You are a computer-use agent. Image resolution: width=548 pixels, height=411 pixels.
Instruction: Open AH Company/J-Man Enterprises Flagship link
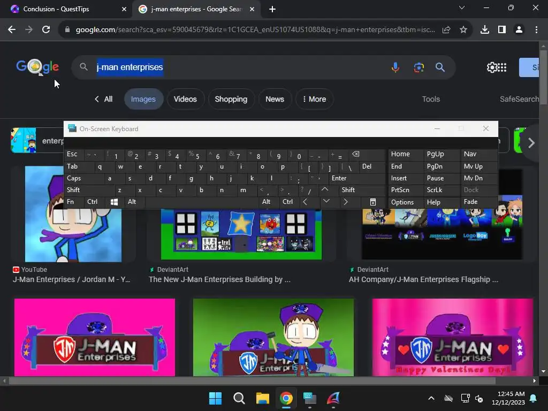(x=423, y=279)
